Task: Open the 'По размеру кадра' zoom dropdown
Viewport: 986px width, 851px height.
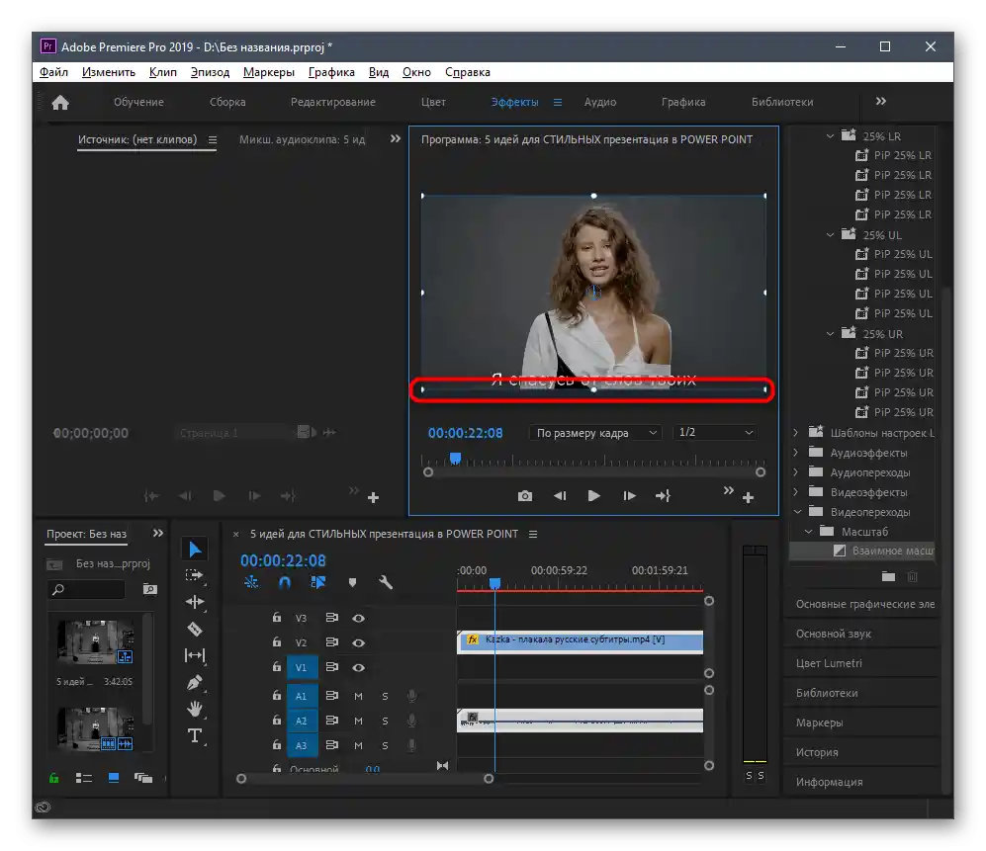Action: pos(596,433)
